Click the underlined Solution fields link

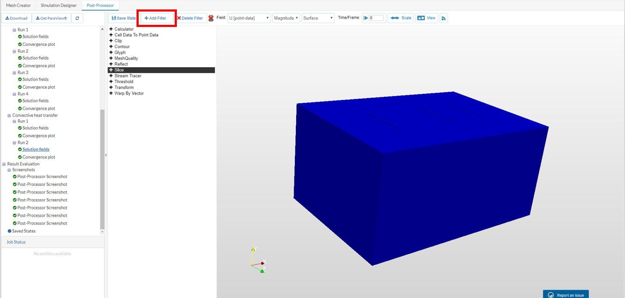[x=36, y=149]
